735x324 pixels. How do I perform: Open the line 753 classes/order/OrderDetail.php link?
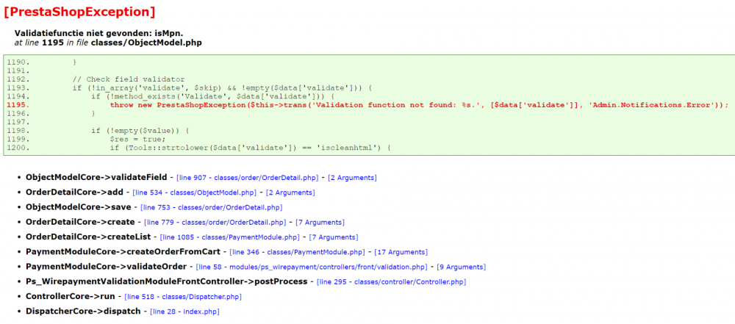tap(212, 208)
